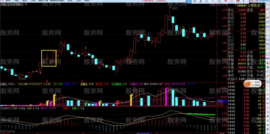Select the 15-minute period
This screenshot has height=134, width=270.
tap(267, 95)
